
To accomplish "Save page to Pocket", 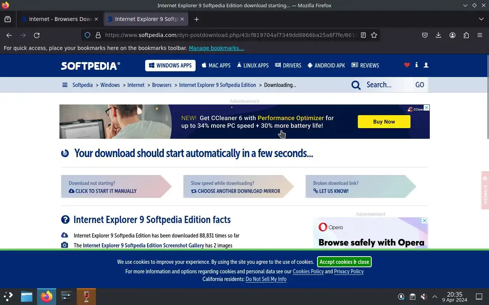I will tap(424, 35).
